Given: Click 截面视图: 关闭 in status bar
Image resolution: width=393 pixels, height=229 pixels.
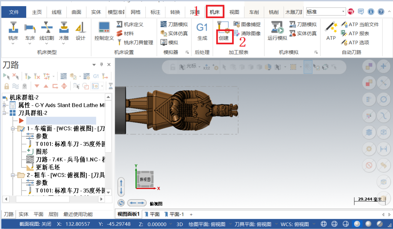Looking at the screenshot, I should coord(35,224).
